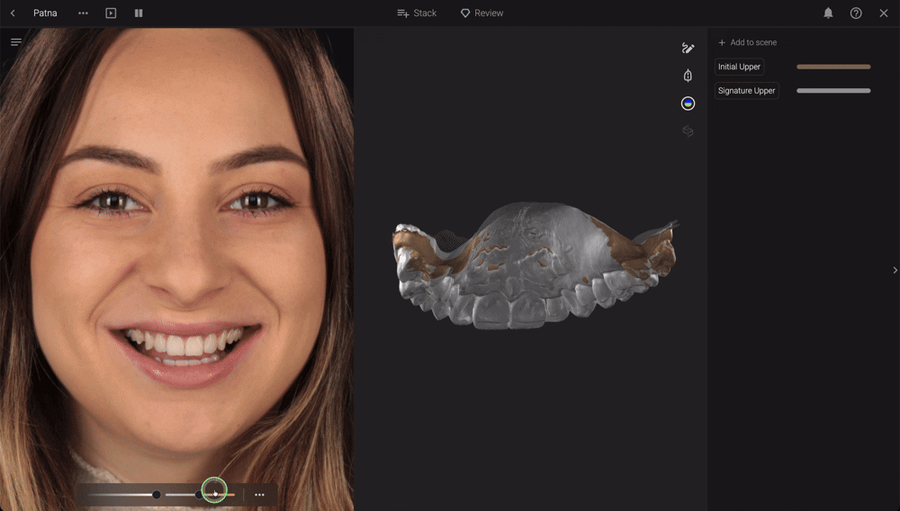Click the Initial Upper tan color bar
This screenshot has height=511, width=900.
833,67
